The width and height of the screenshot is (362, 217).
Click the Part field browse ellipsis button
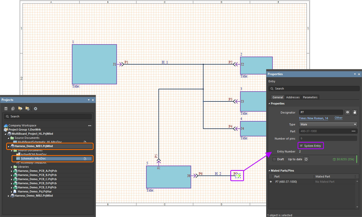coord(353,131)
